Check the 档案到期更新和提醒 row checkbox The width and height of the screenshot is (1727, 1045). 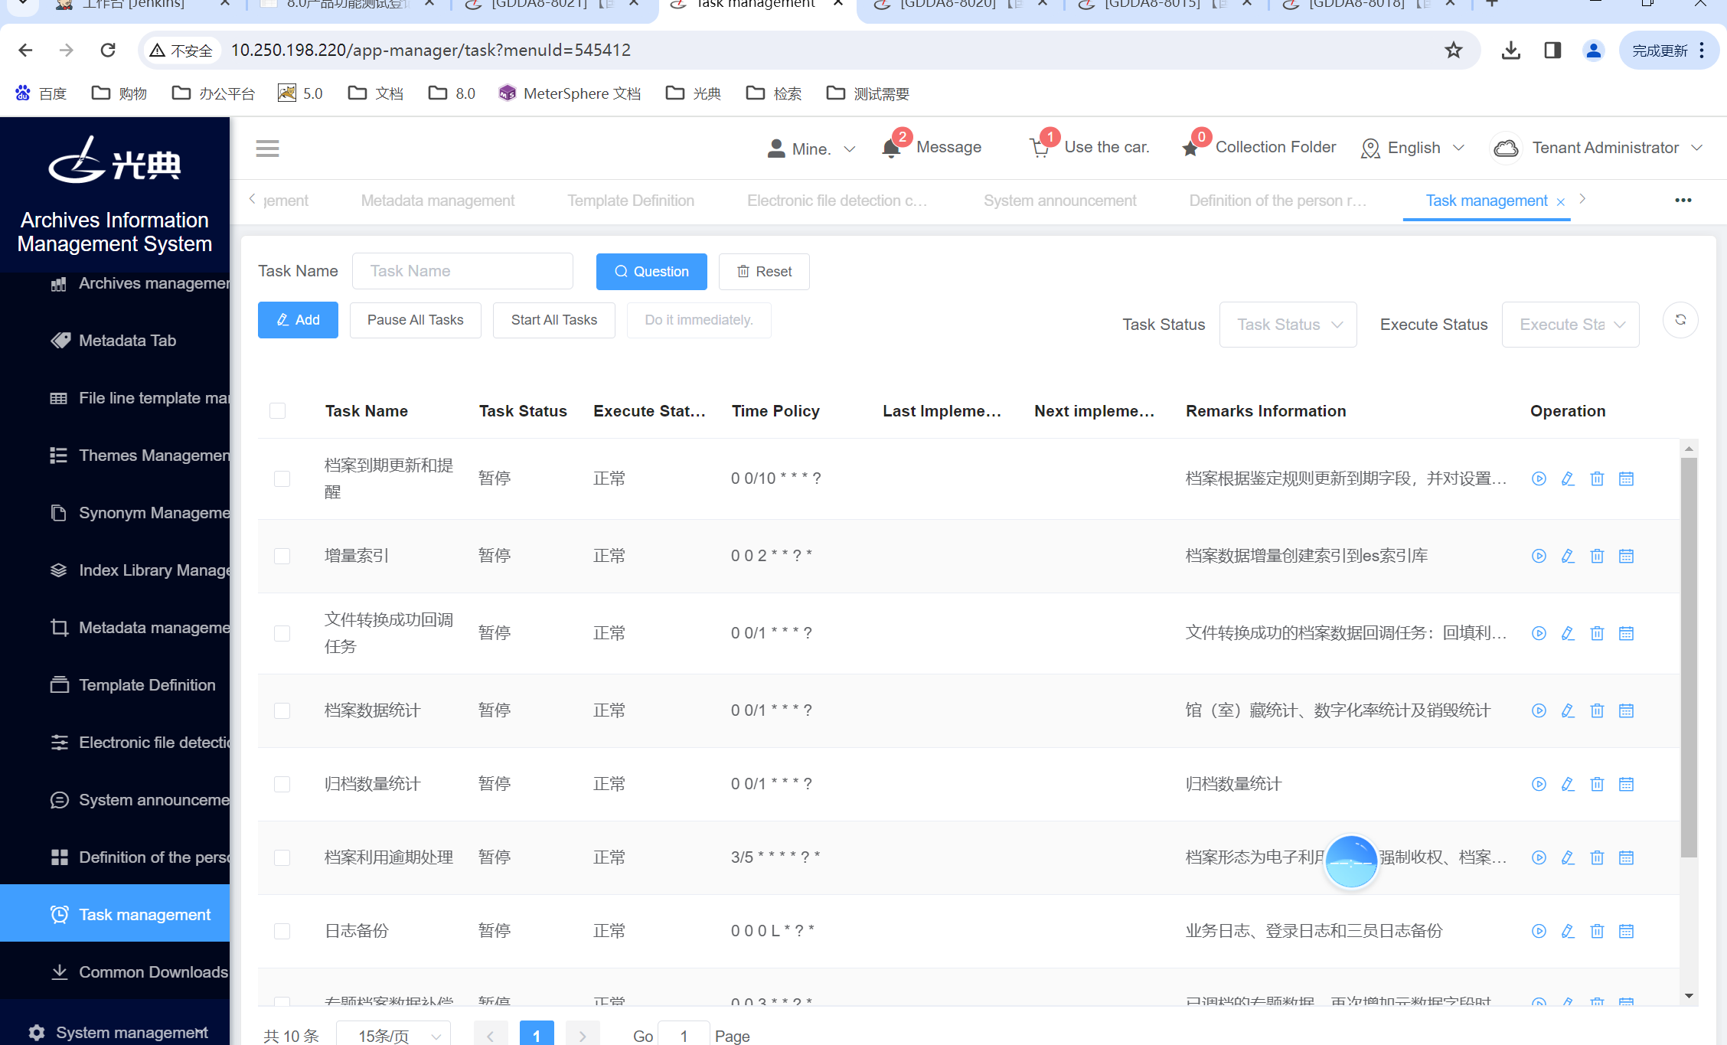click(282, 479)
